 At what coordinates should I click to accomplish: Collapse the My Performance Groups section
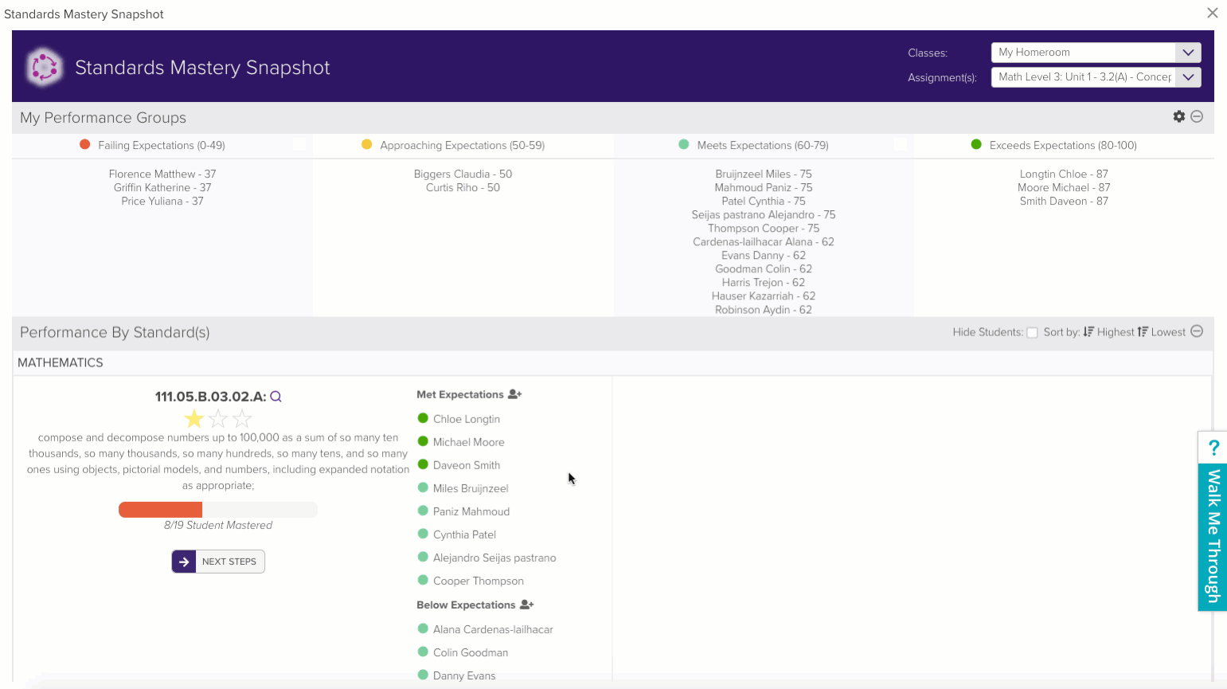pos(1197,116)
